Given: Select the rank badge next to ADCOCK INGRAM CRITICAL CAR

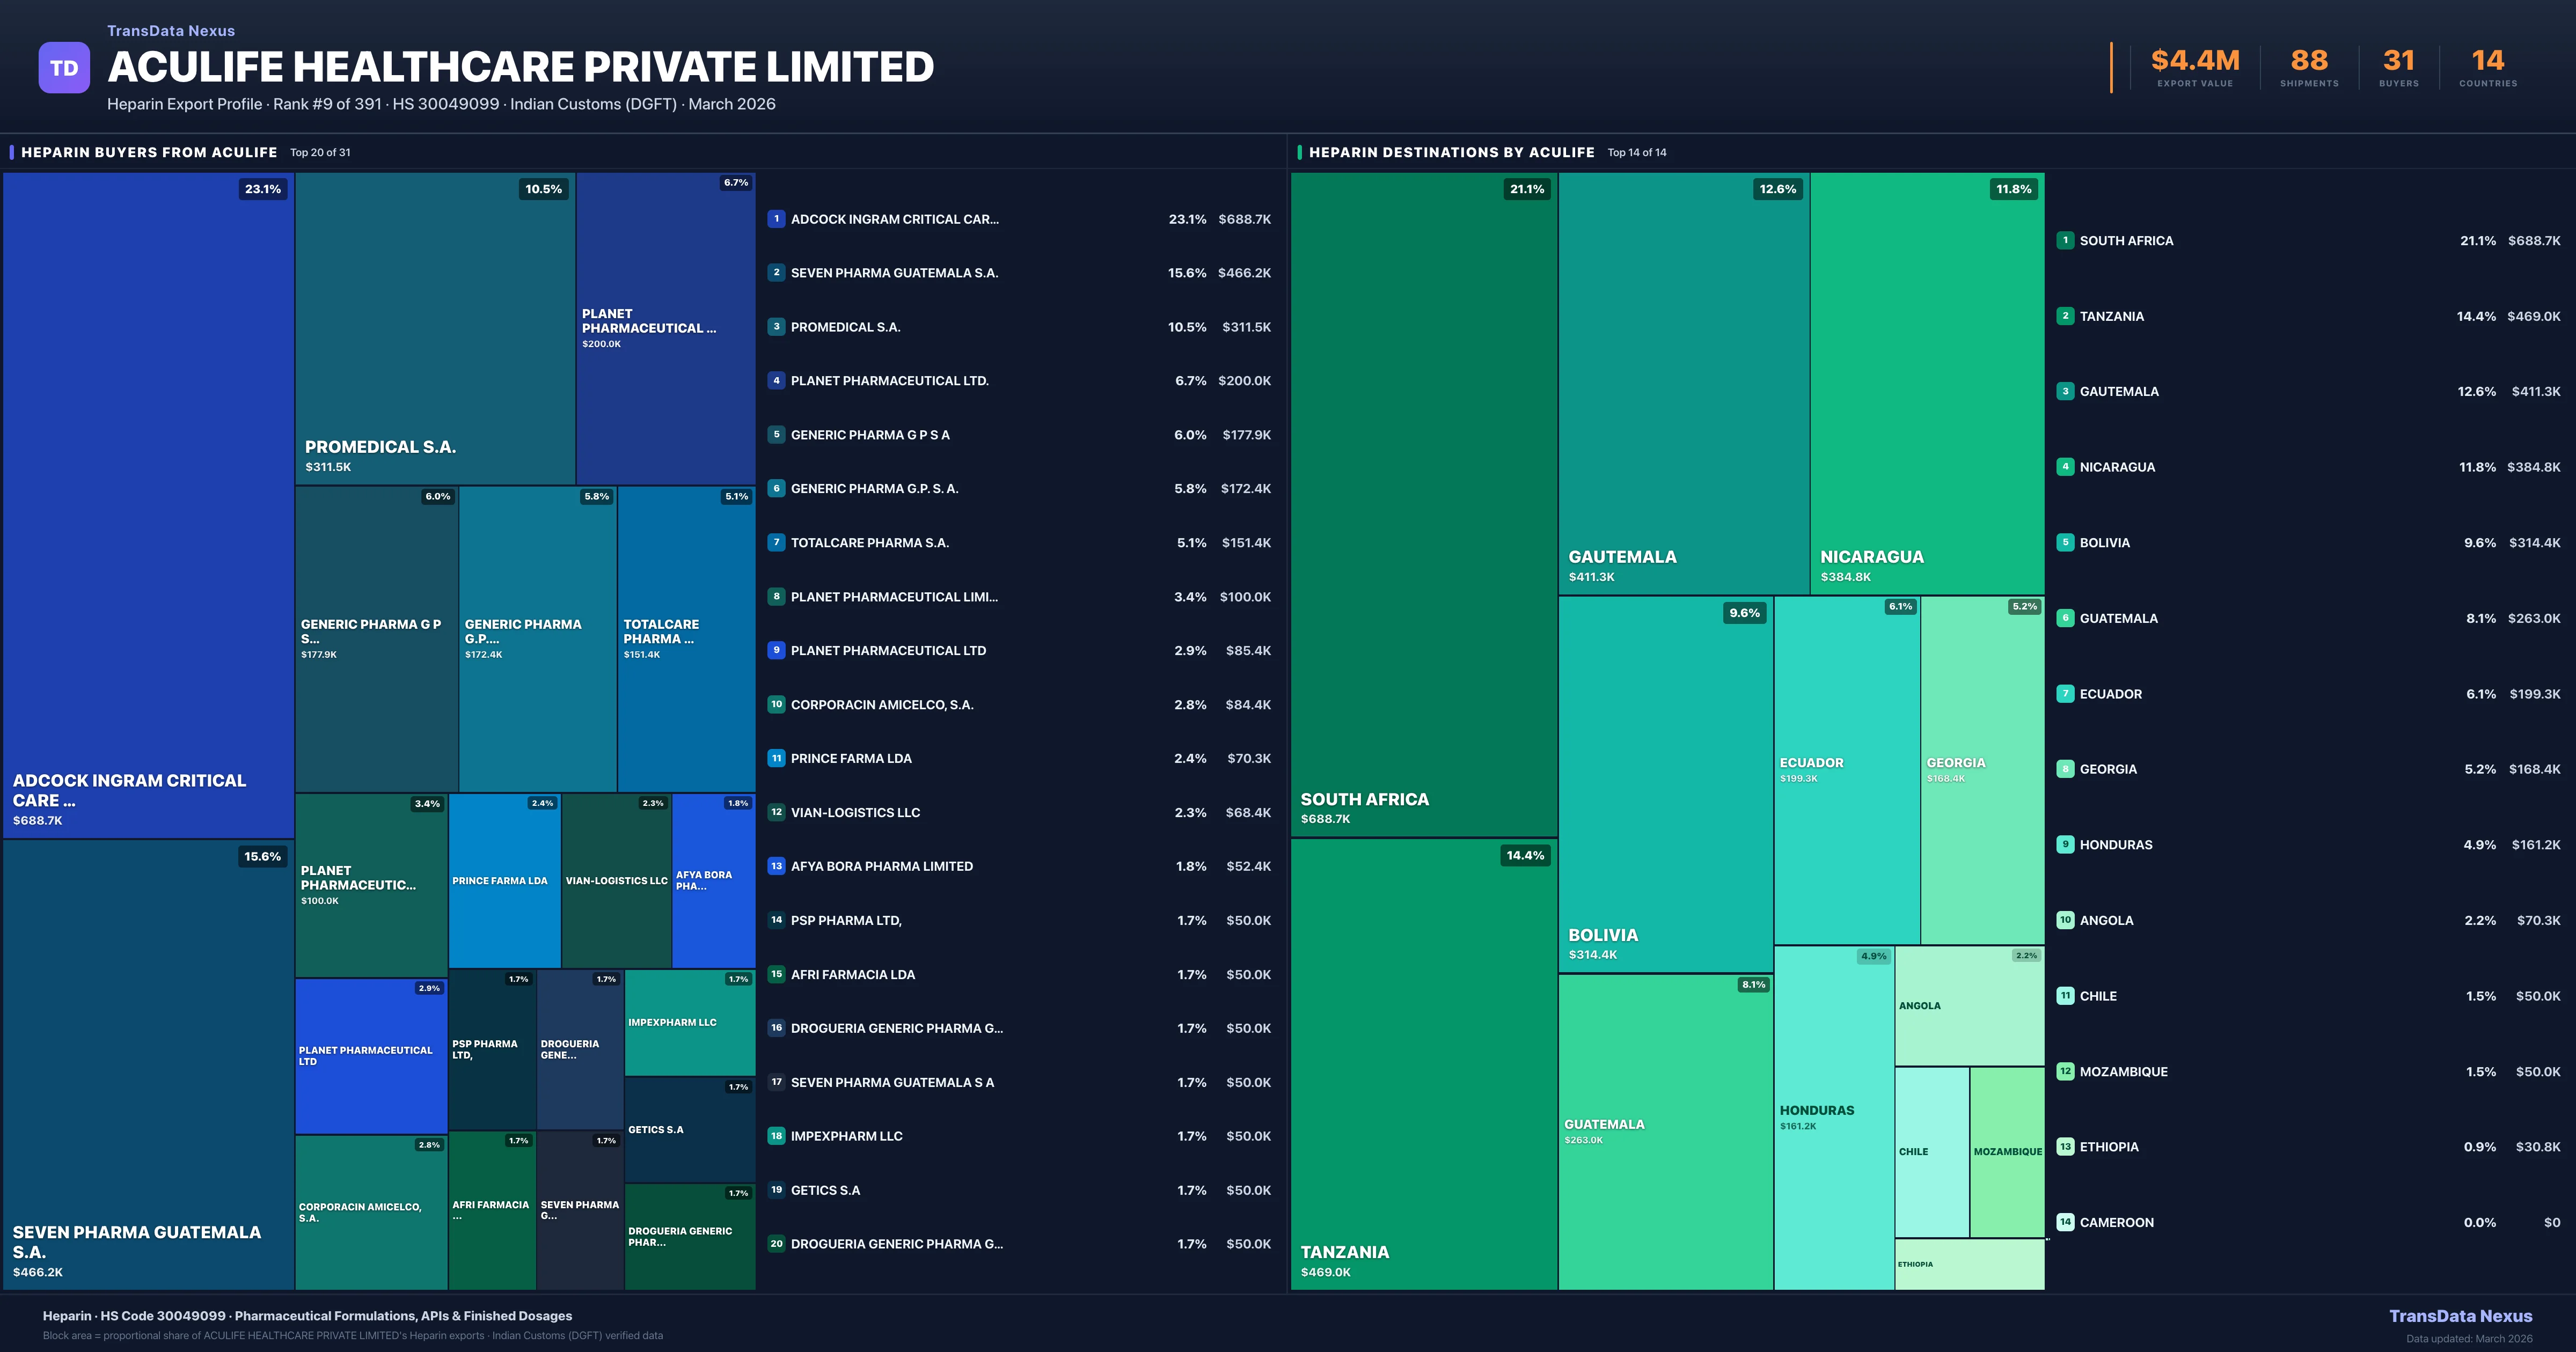Looking at the screenshot, I should [776, 219].
